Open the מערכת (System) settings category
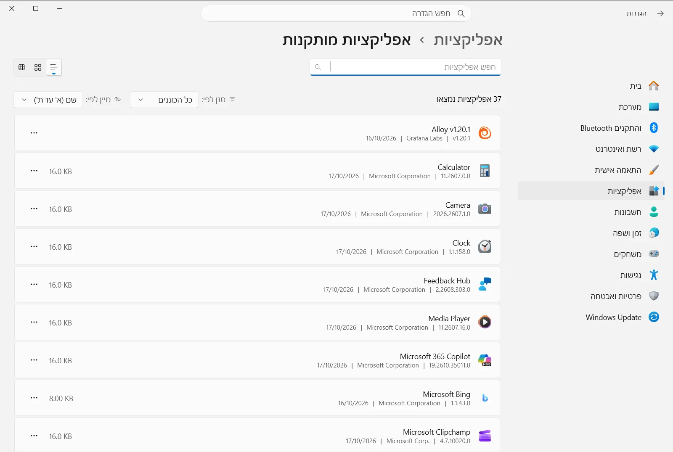 (x=591, y=107)
